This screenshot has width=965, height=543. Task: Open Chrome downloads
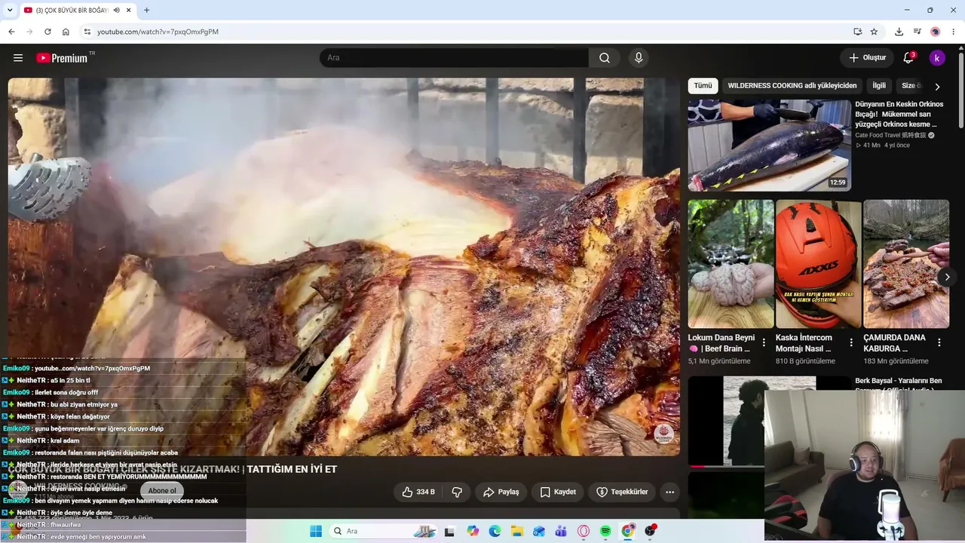tap(899, 32)
